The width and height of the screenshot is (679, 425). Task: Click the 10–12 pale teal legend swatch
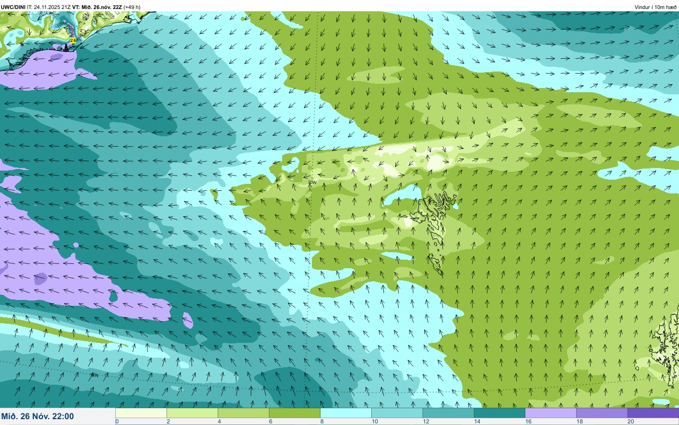pyautogui.click(x=397, y=413)
